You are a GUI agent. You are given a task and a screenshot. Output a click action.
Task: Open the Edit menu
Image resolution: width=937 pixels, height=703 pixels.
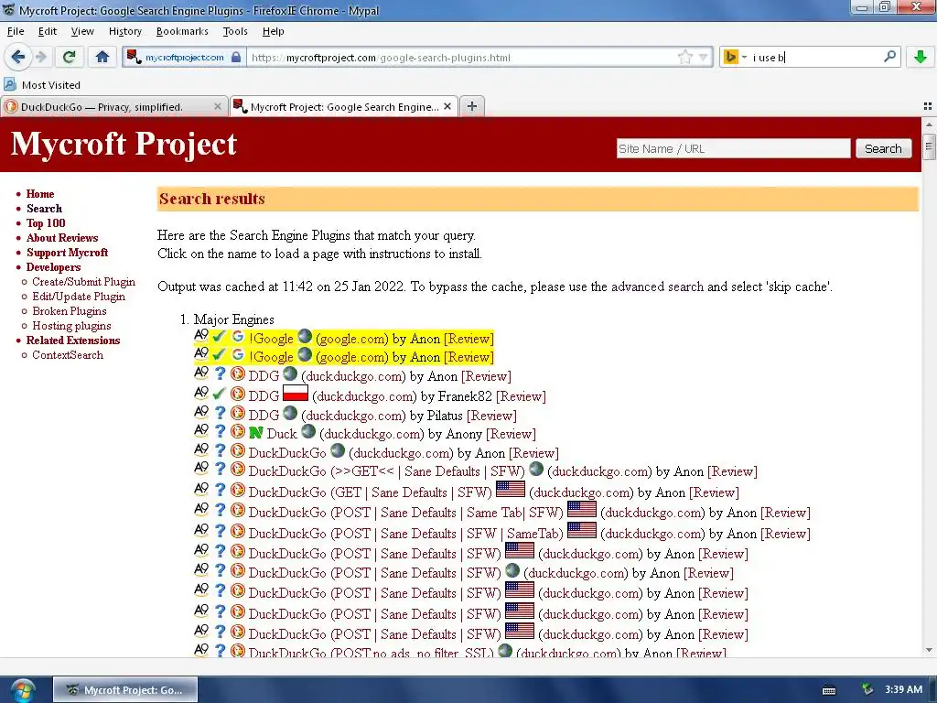pos(48,31)
